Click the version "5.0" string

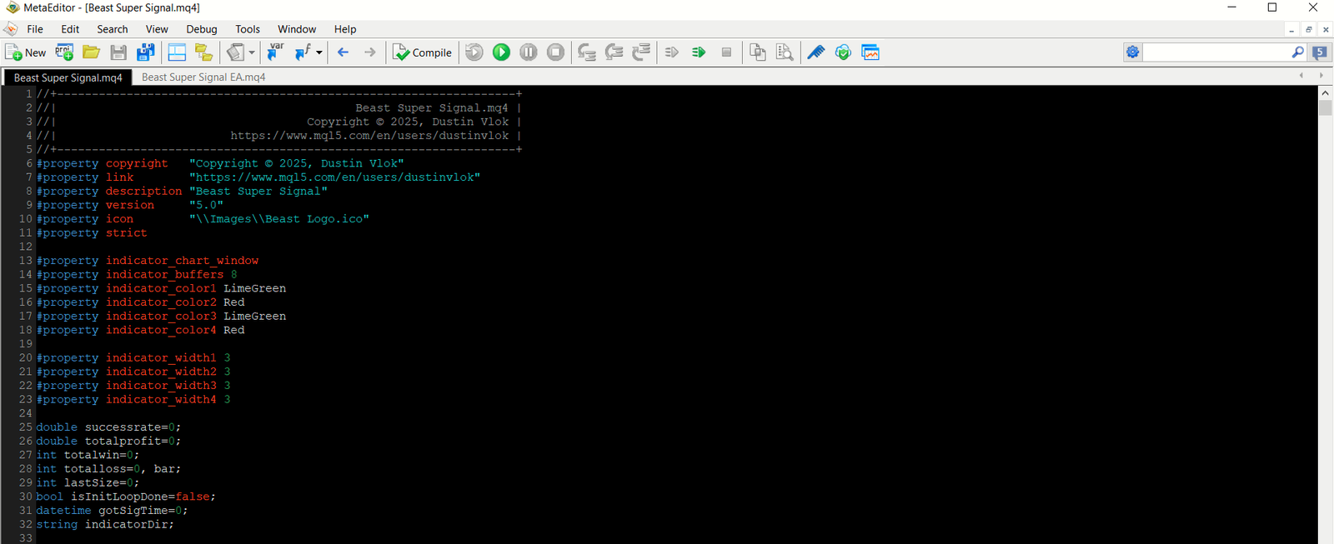[206, 205]
